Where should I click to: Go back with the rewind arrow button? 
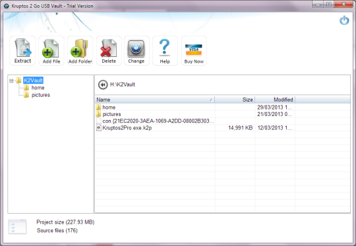pos(103,84)
